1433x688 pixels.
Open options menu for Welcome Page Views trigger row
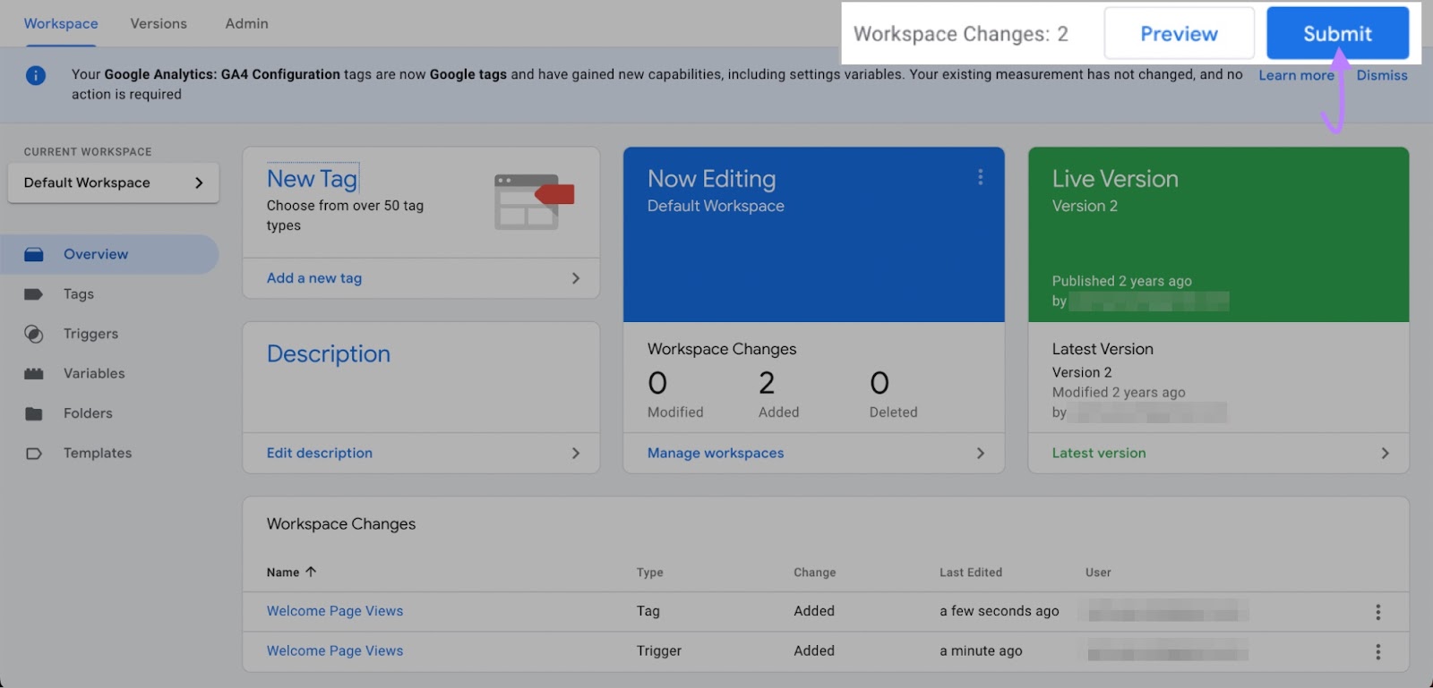pos(1377,652)
